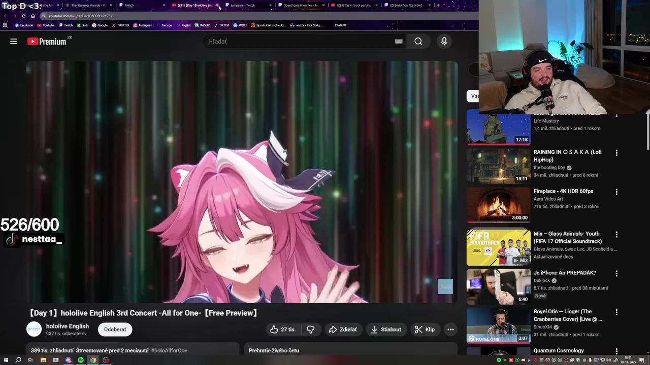Click the #holoAllforOne hashtag
The image size is (650, 365).
(x=169, y=351)
